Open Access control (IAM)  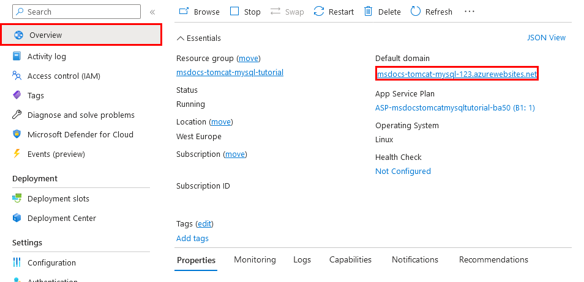point(64,76)
